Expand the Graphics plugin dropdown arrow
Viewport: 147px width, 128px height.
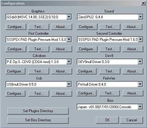pyautogui.click(x=69, y=17)
